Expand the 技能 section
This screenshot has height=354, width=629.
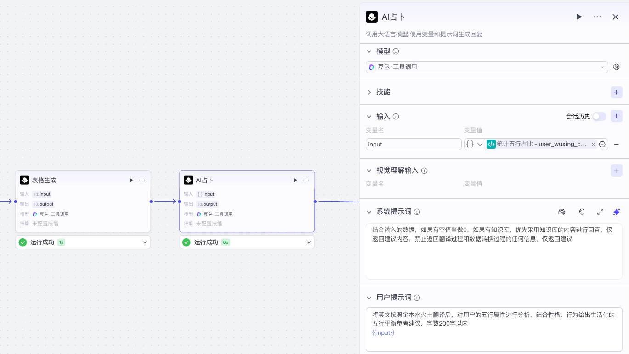click(369, 92)
